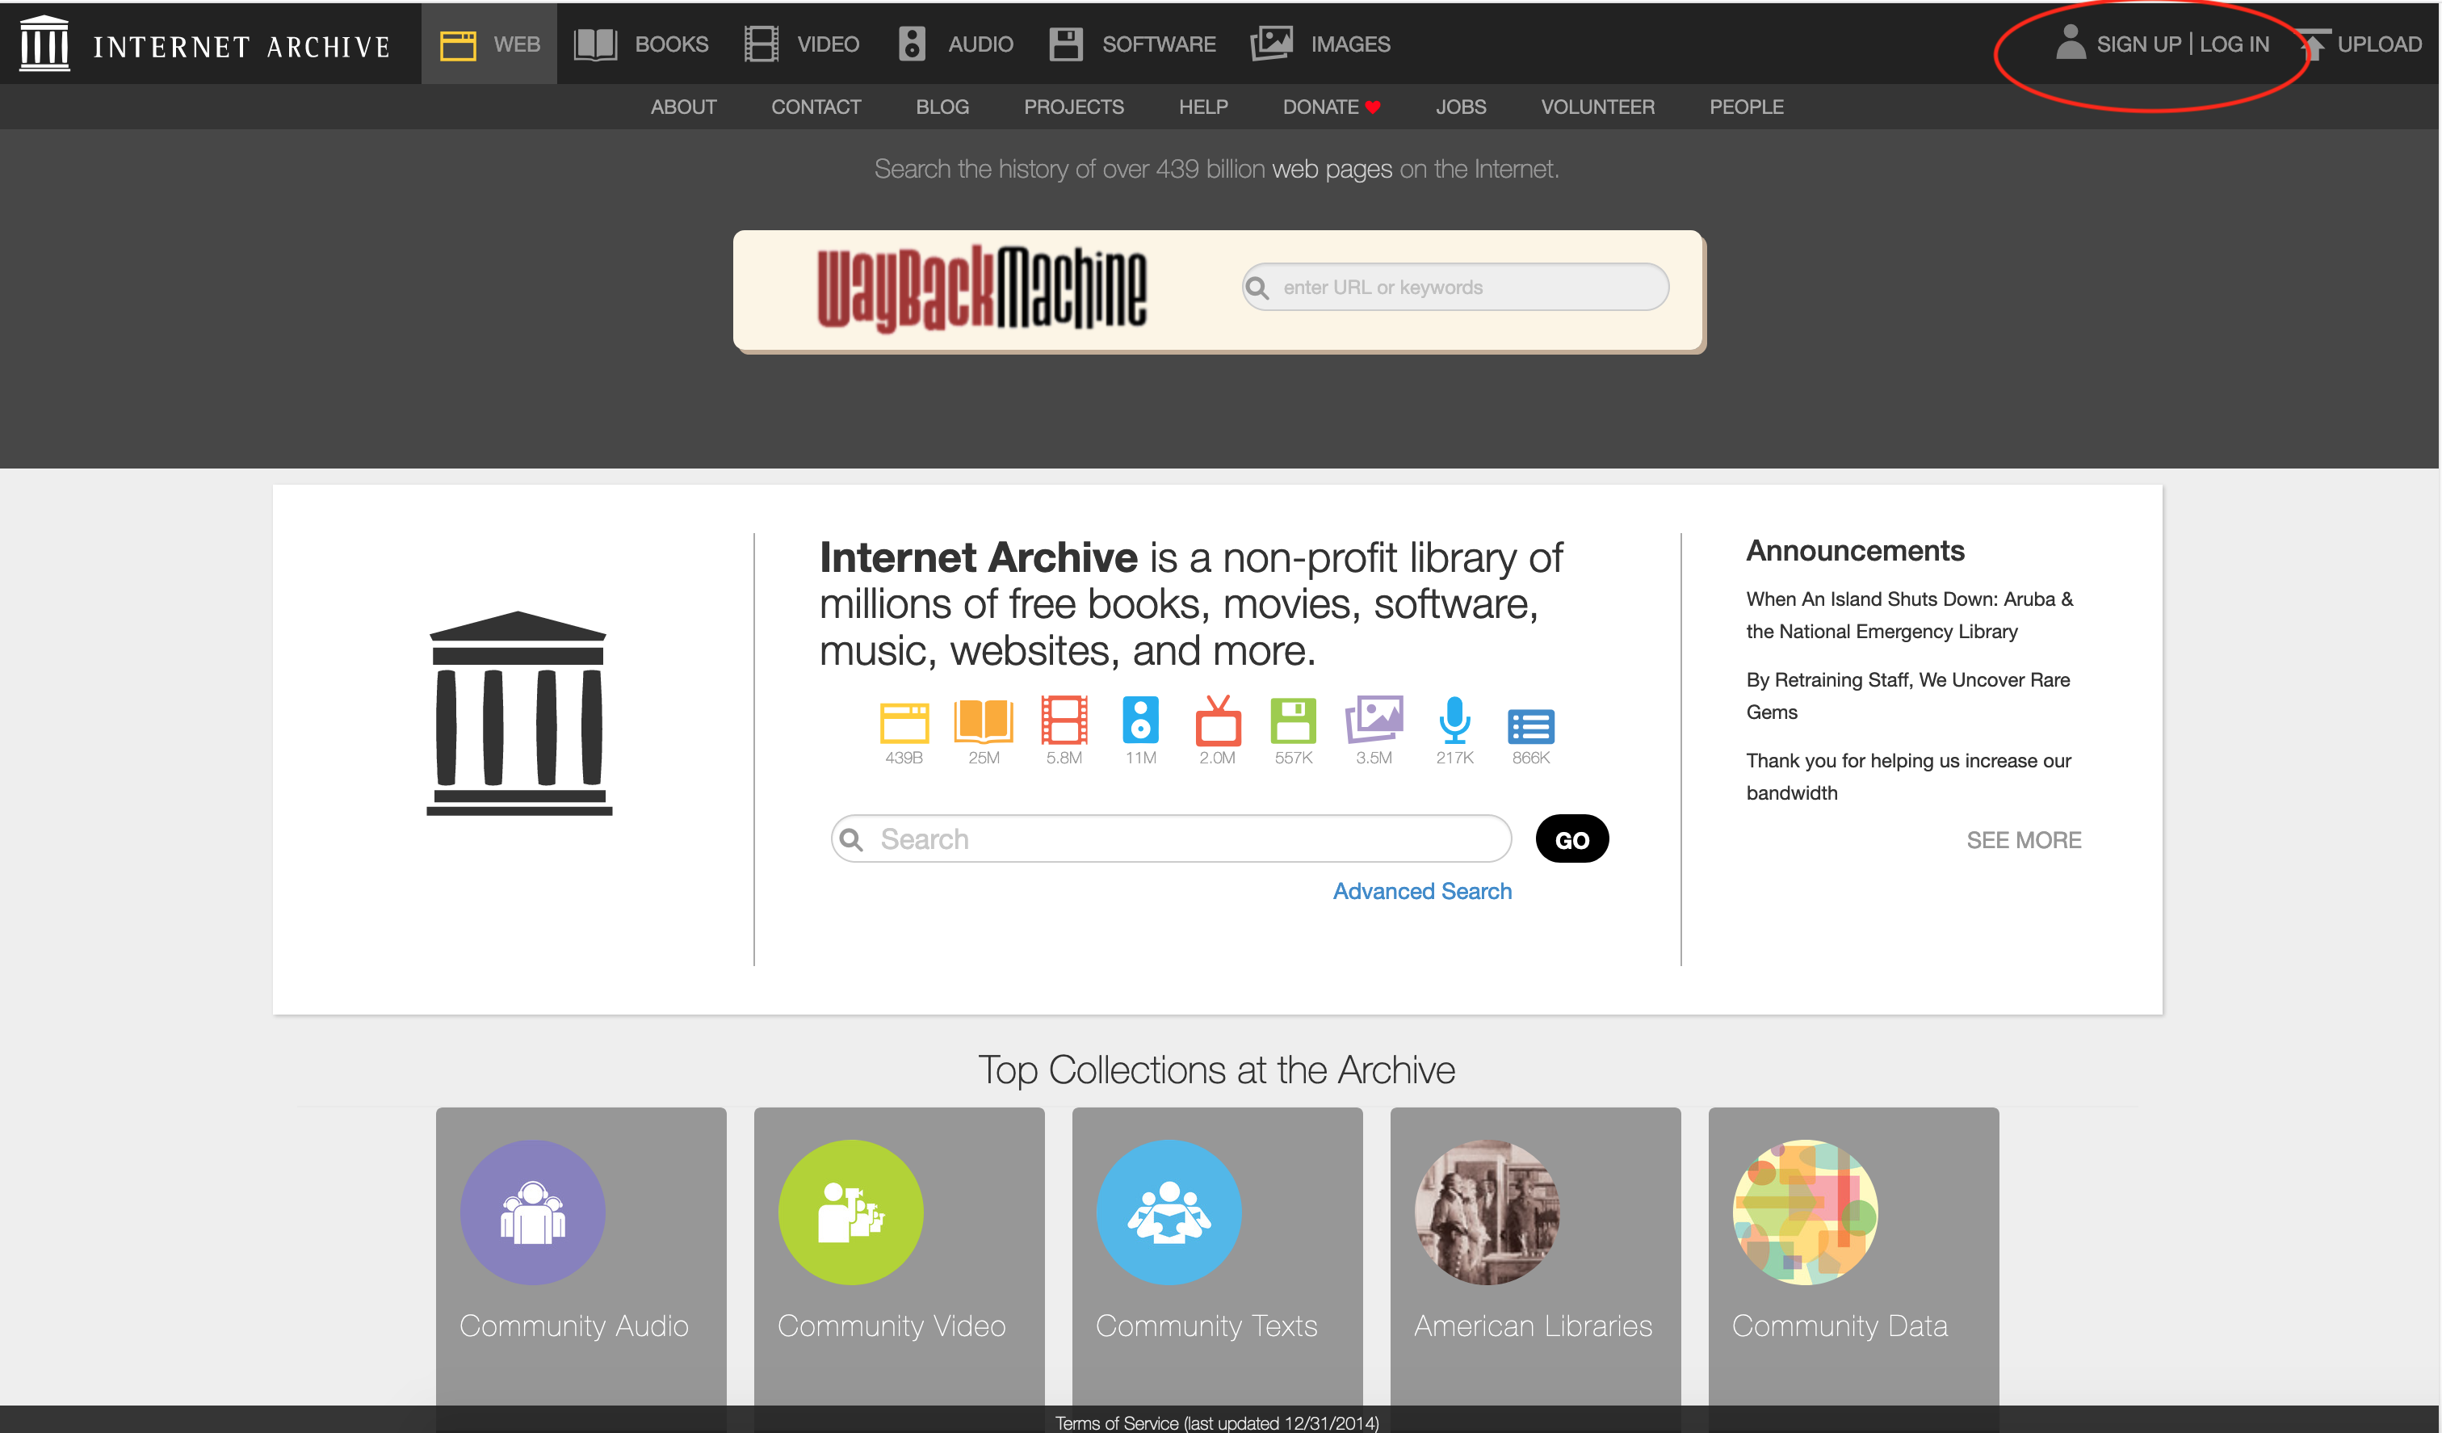Click the Internet Archive logo in header
Image resolution: width=2442 pixels, height=1433 pixels.
click(44, 44)
